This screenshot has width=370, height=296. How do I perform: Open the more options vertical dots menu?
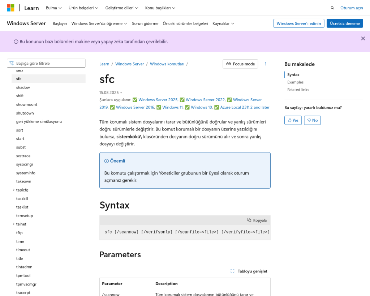coord(266,64)
